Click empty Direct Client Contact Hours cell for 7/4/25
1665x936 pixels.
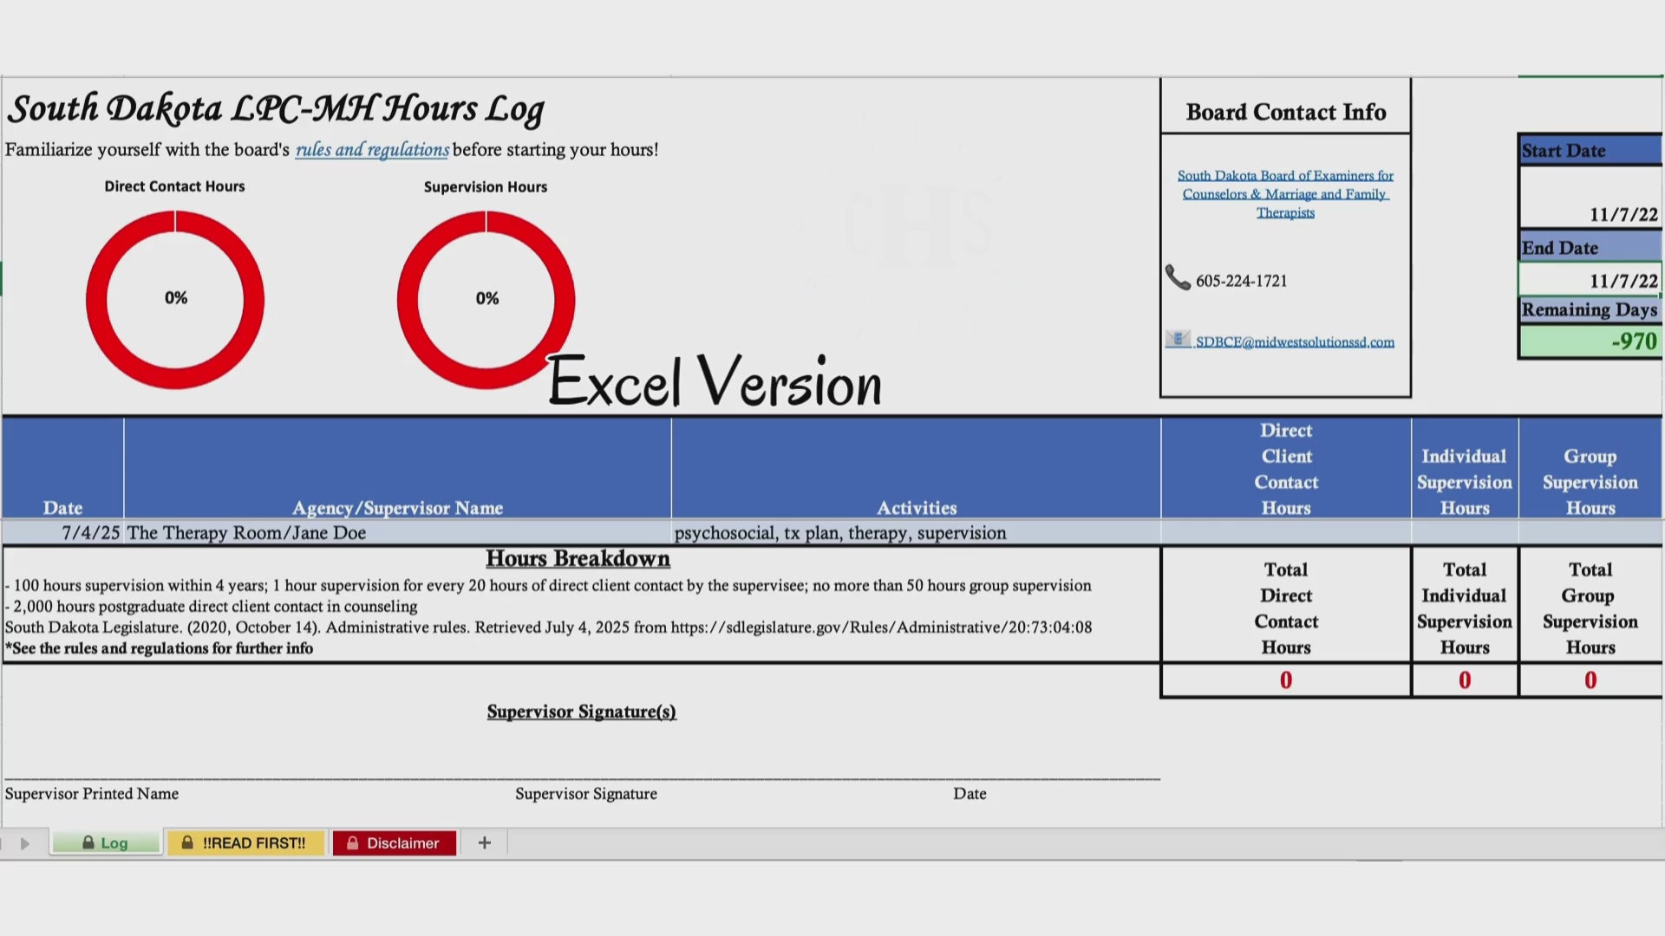[1286, 532]
